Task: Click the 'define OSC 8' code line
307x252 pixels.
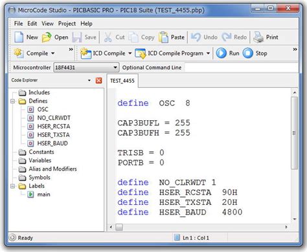Action: [x=153, y=103]
